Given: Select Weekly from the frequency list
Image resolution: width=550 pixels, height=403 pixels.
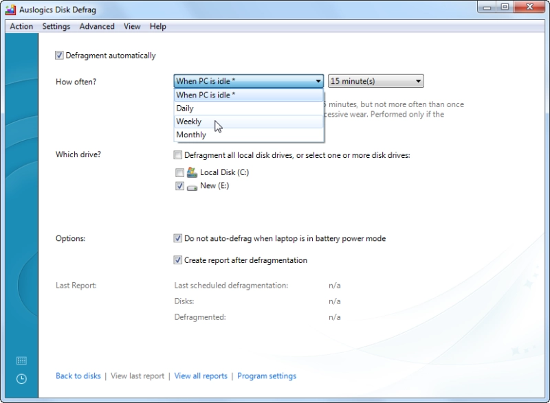Looking at the screenshot, I should 249,122.
